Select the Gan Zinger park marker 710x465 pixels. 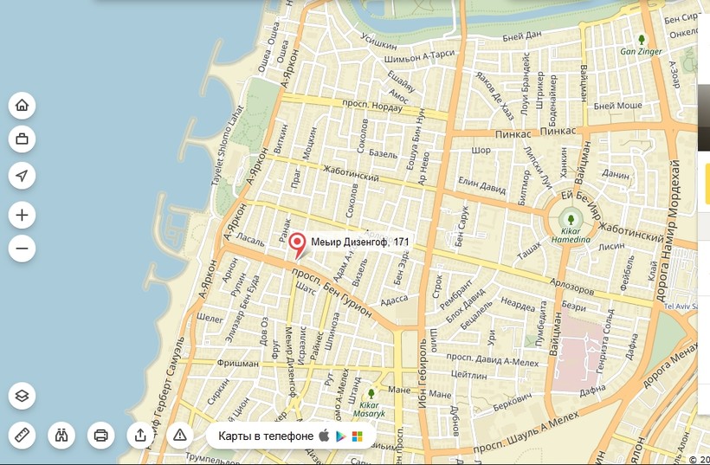(642, 40)
